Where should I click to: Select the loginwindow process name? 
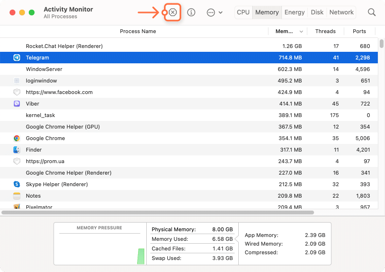(41, 81)
